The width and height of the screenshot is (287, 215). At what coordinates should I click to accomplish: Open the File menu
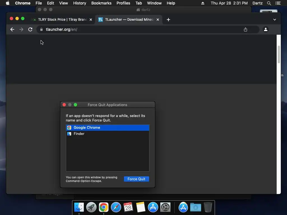tap(39, 3)
